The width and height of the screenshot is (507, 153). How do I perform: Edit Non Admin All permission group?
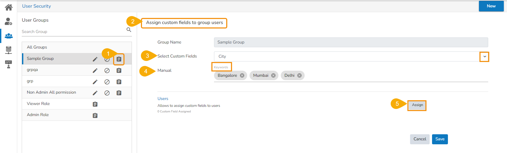coord(95,93)
